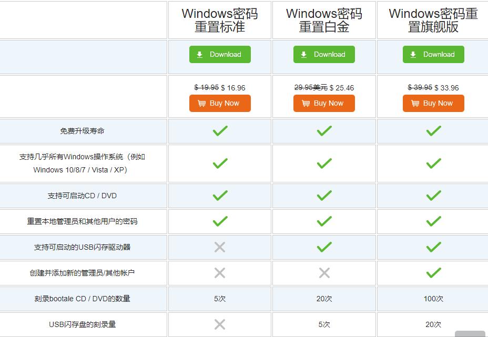Image resolution: width=488 pixels, height=337 pixels.
Task: Click 标准 checkmark in Windows操作系统 row
Action: tap(220, 164)
